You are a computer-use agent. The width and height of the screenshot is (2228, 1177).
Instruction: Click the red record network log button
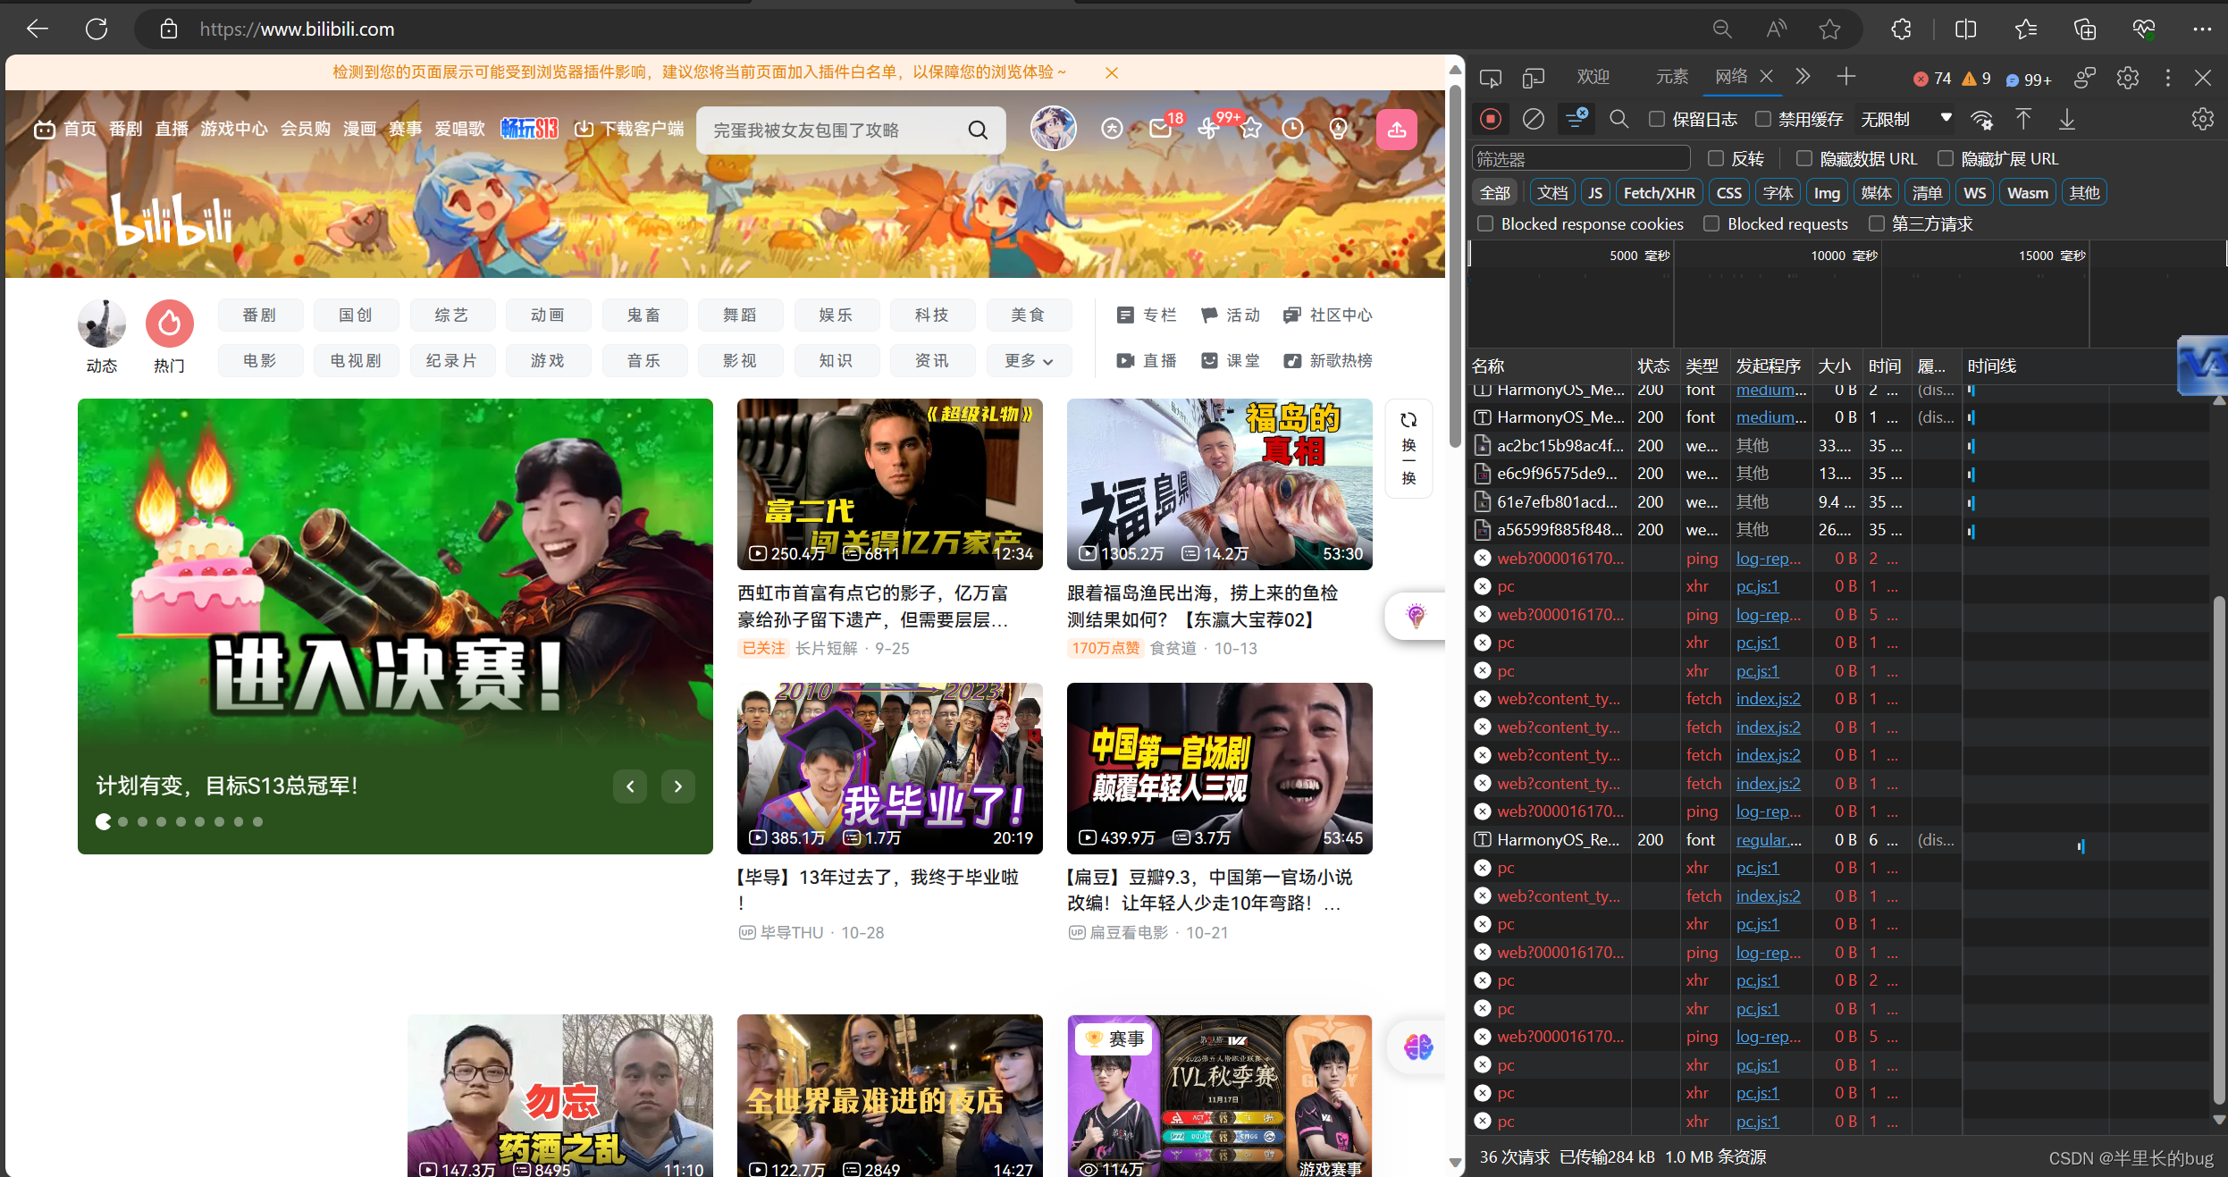click(1490, 119)
